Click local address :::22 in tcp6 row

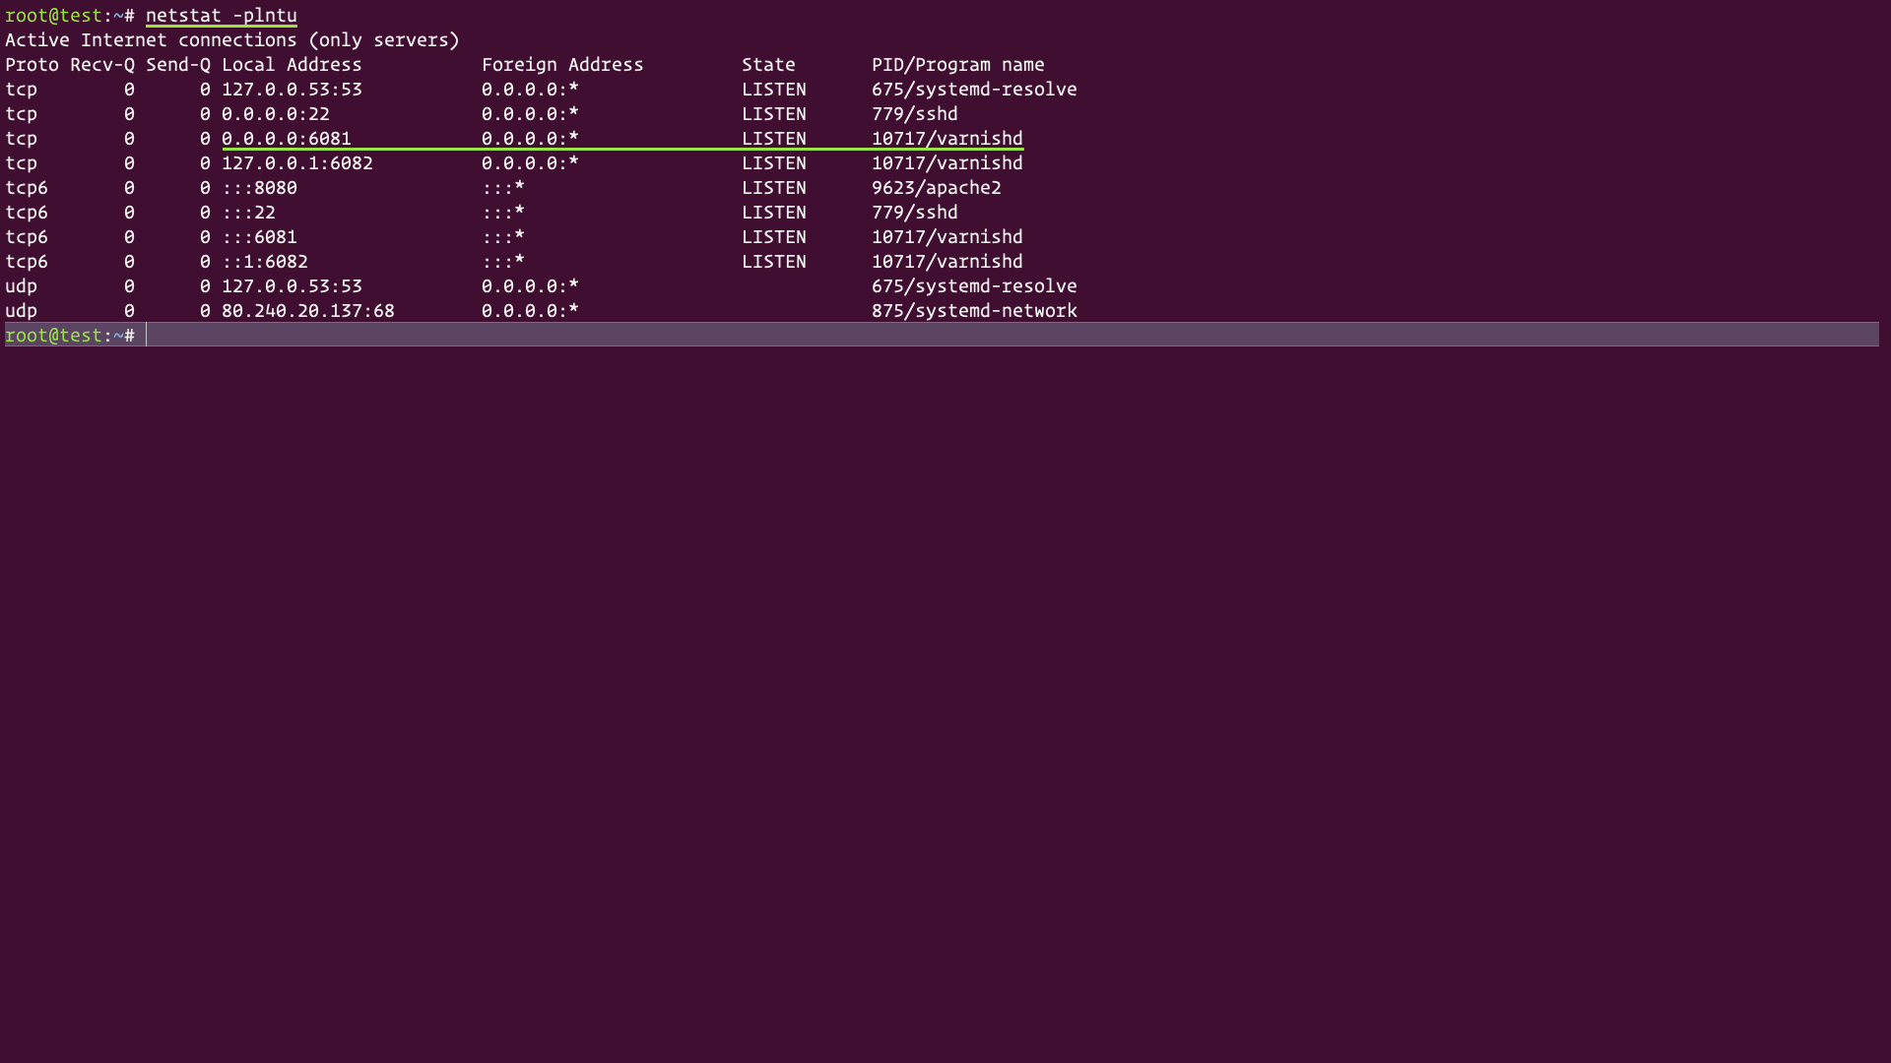click(248, 213)
